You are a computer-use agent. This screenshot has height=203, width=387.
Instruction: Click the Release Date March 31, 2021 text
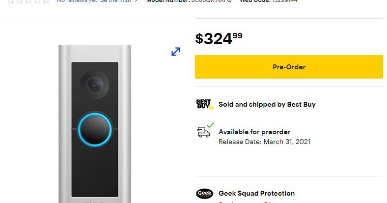[x=264, y=142]
